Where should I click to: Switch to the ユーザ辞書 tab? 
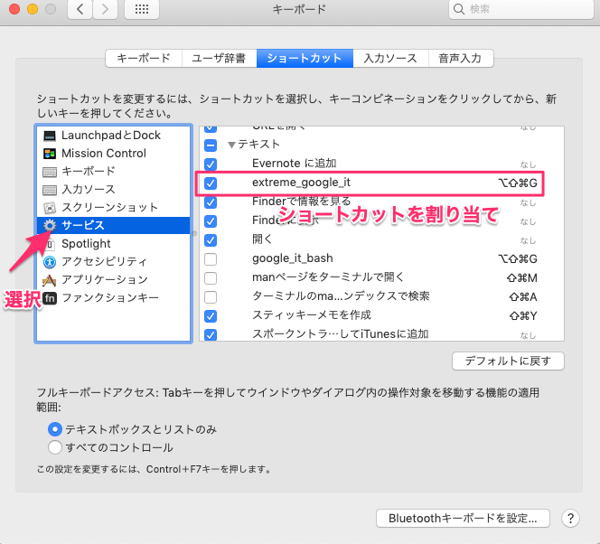(x=219, y=58)
